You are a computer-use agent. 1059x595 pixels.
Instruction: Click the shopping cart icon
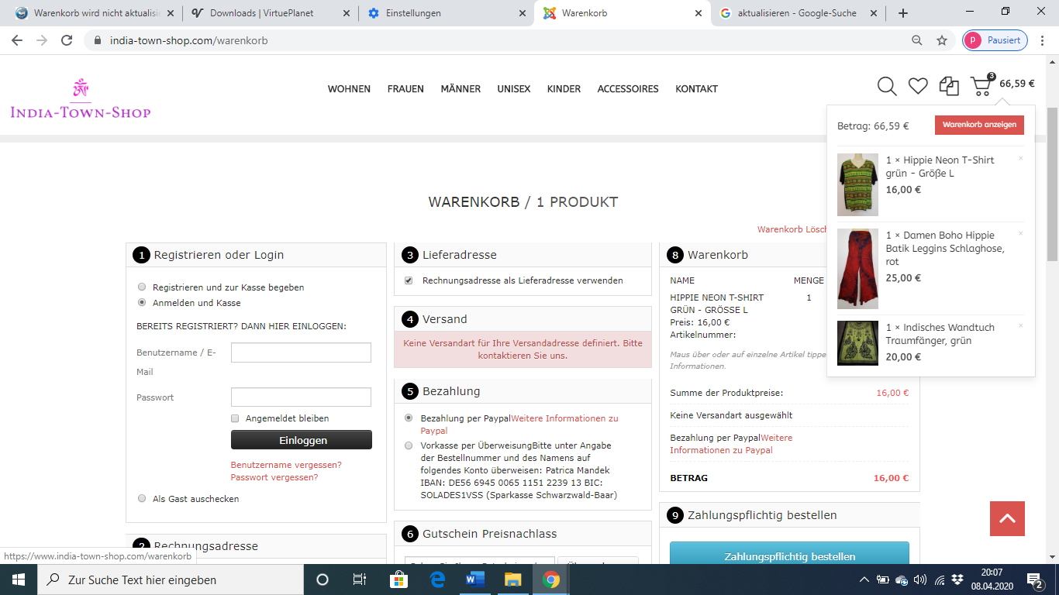point(981,86)
